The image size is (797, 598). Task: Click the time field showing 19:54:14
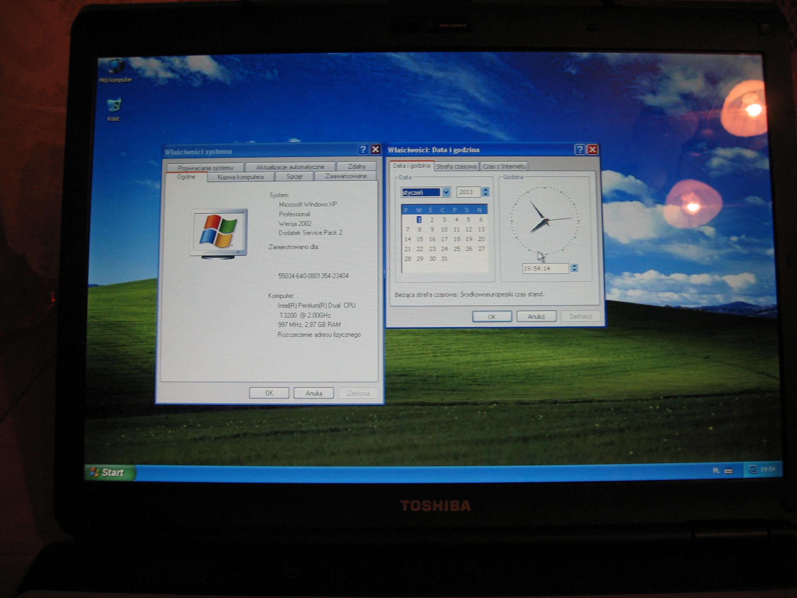545,268
